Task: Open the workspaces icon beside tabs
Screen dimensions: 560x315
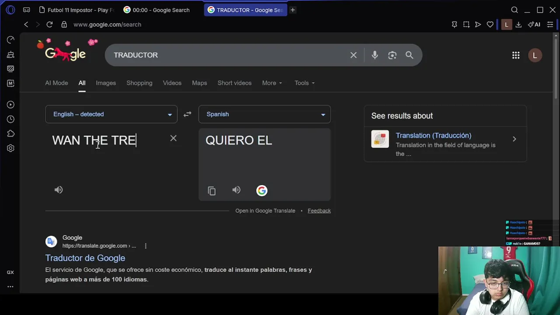Action: pos(27,10)
